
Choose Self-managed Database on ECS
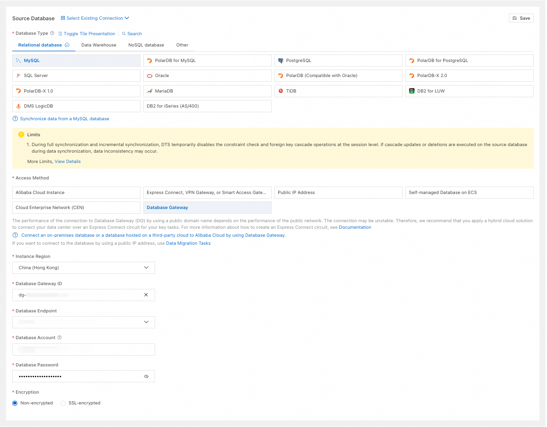tap(469, 193)
